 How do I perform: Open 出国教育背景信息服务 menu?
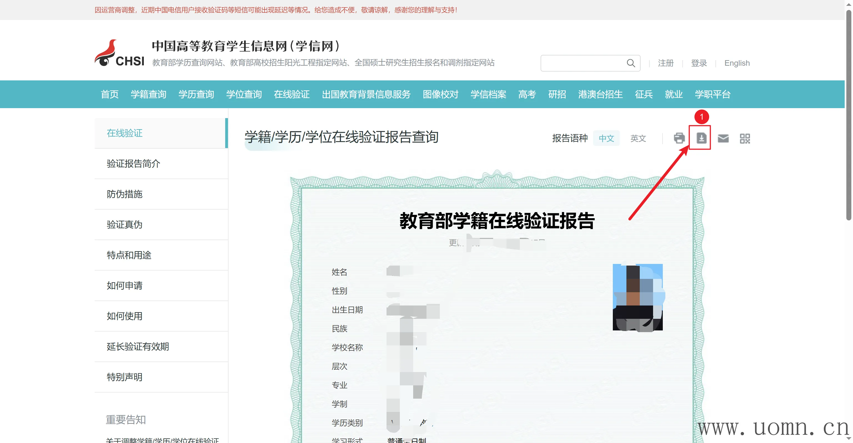pyautogui.click(x=366, y=94)
